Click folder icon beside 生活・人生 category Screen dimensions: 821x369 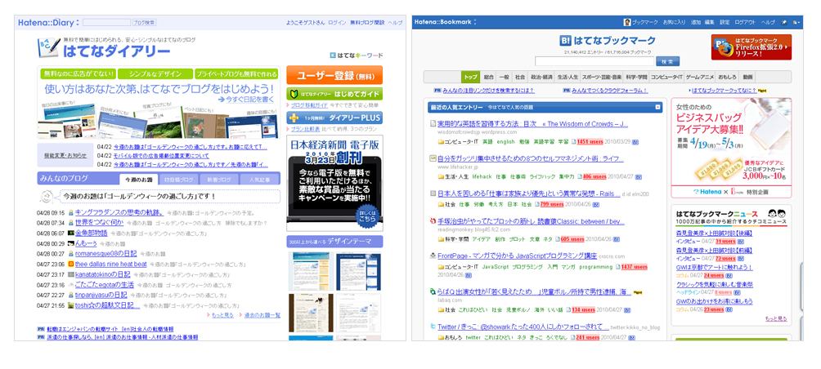tap(441, 176)
